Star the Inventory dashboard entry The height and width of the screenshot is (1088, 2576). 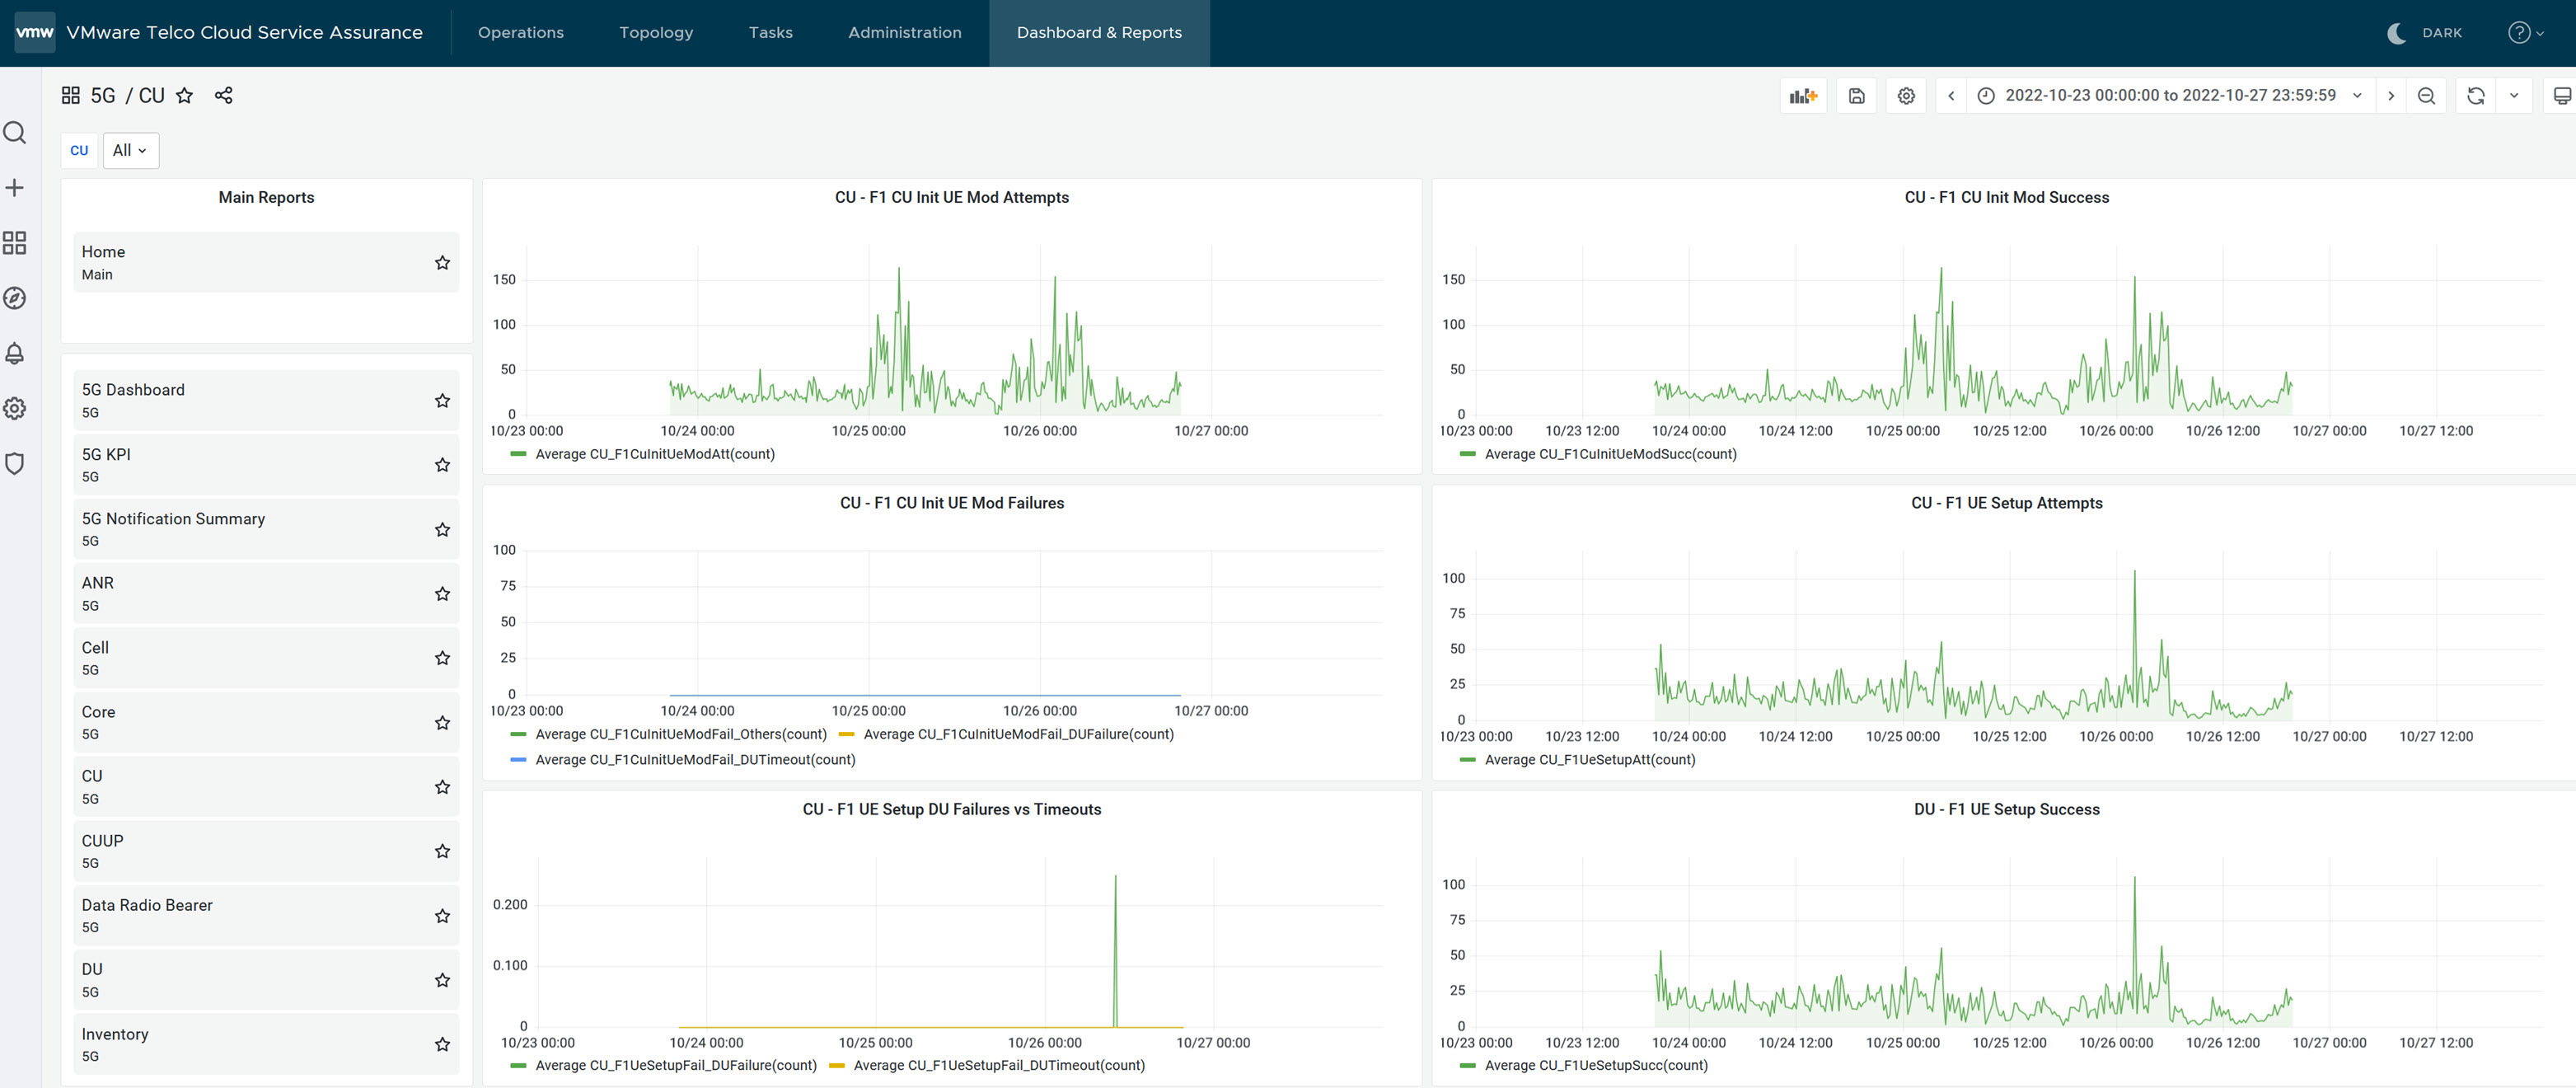point(442,1044)
